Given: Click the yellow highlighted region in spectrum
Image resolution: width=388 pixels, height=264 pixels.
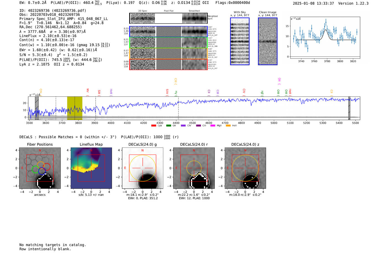Looking at the screenshot, I should pos(75,108).
